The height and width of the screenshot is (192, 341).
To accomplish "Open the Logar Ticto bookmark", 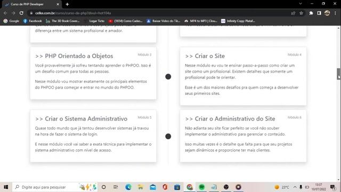I will 94,21.
